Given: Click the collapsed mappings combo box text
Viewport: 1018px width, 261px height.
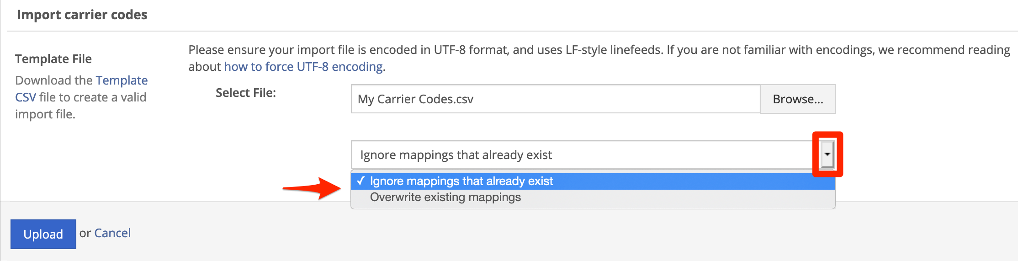Looking at the screenshot, I should click(x=456, y=155).
